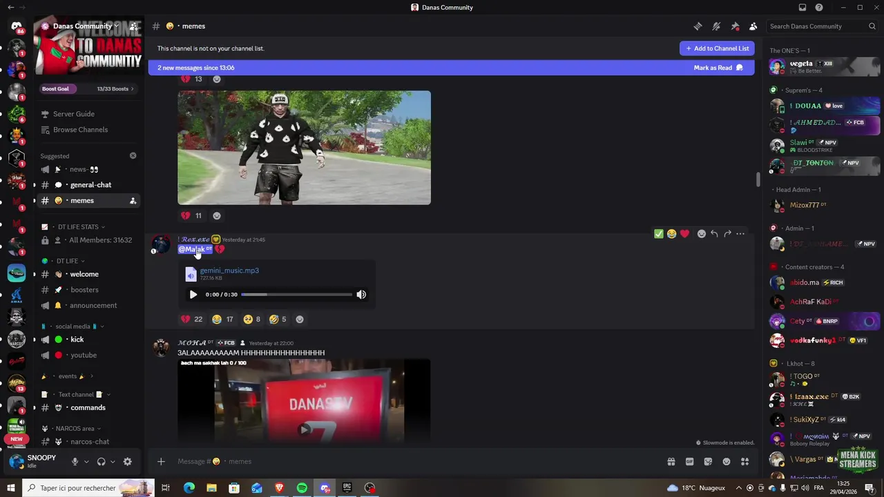Open the gift icon in message bar
The height and width of the screenshot is (497, 884).
[671, 462]
